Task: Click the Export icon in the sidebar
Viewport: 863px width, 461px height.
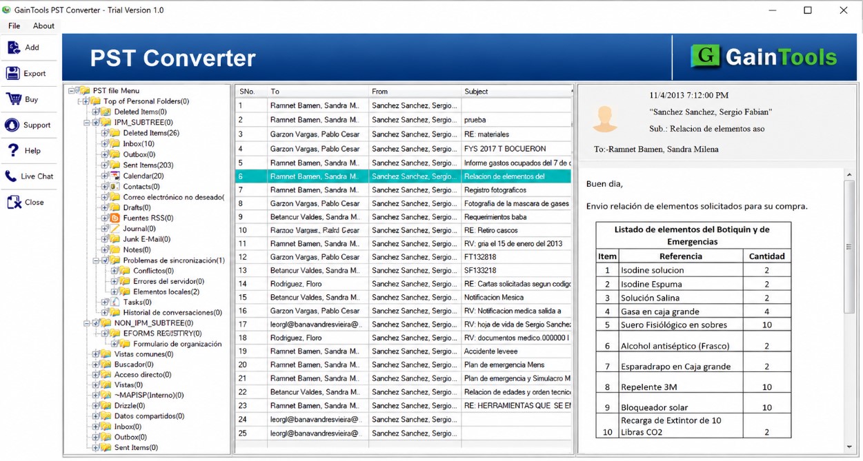Action: 13,73
